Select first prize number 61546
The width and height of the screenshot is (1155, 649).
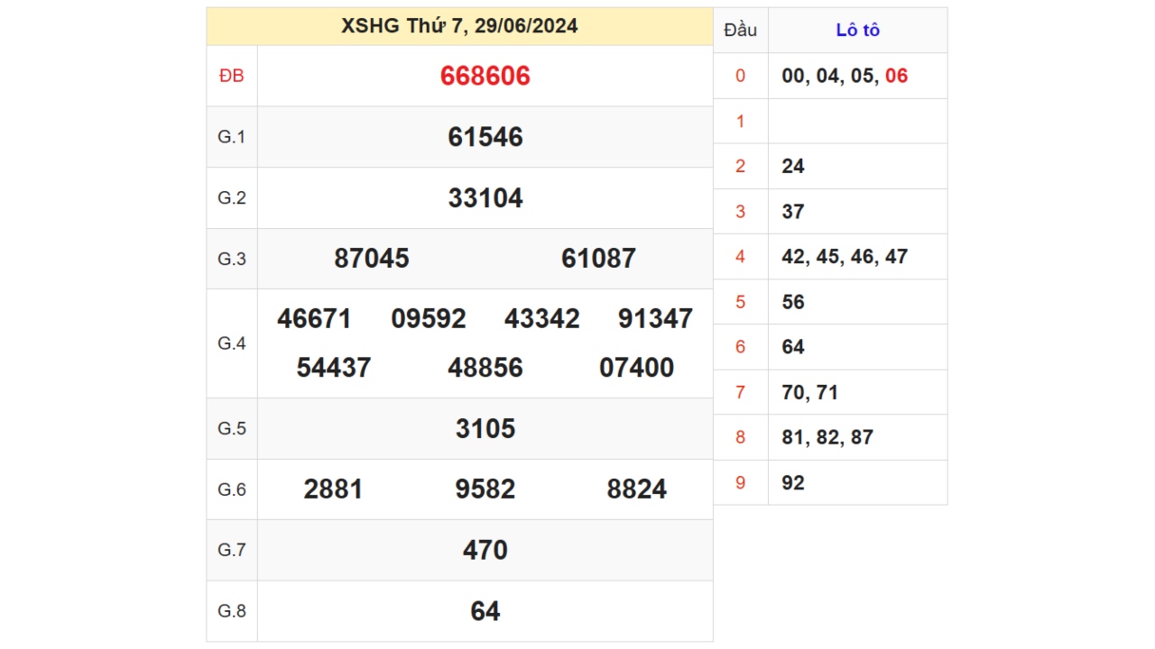tap(485, 137)
